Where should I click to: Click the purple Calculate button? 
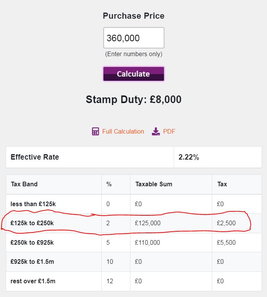pyautogui.click(x=133, y=74)
